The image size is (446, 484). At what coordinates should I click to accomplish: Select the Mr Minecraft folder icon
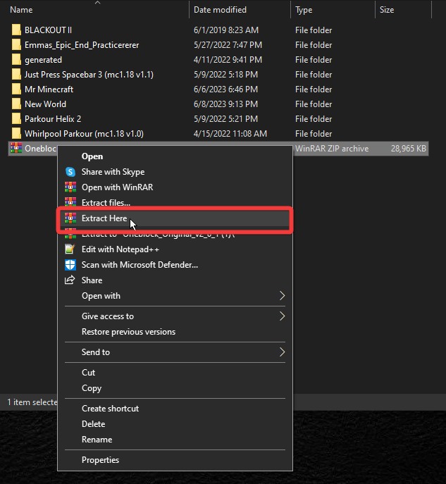(16, 89)
